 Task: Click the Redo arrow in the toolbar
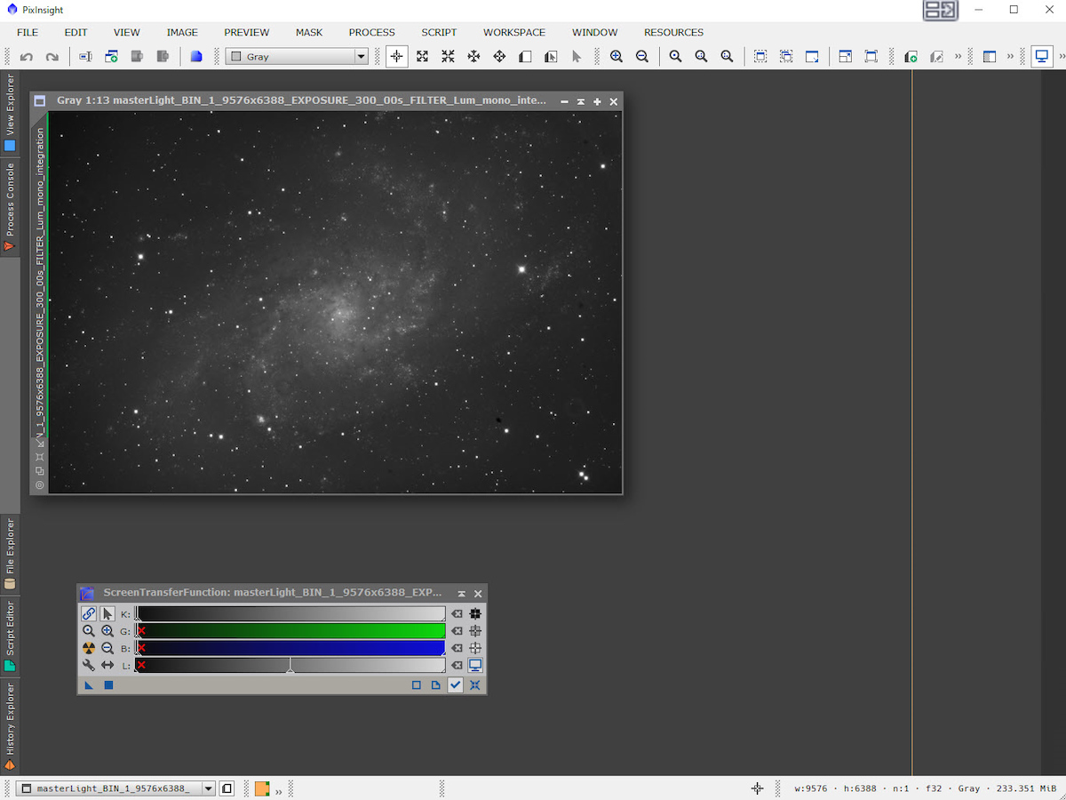pyautogui.click(x=52, y=56)
